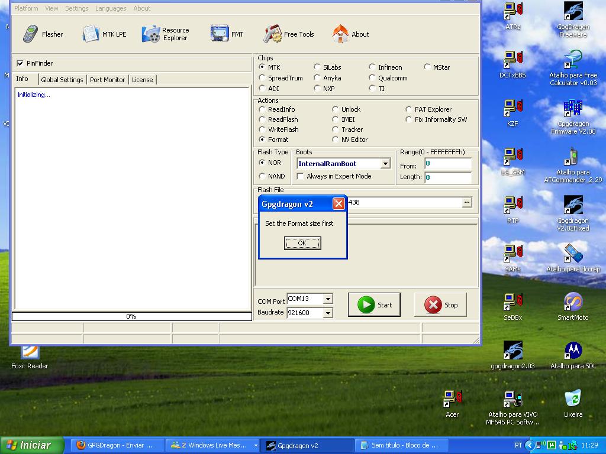Open the Settings menu
Image resolution: width=606 pixels, height=454 pixels.
point(76,8)
